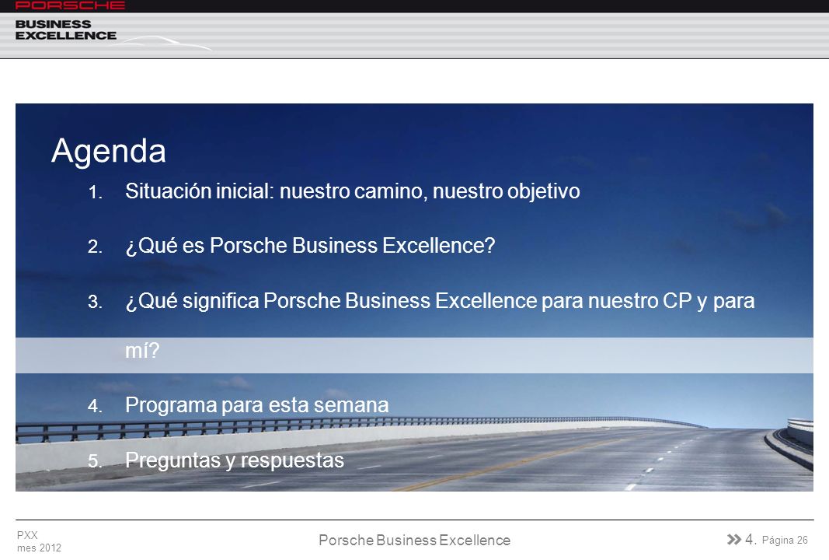Select the highlighted item 'Programa para esta semana'
This screenshot has height=560, width=829.
point(257,405)
